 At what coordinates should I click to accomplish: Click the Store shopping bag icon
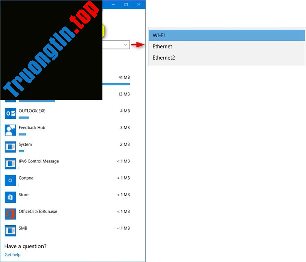pyautogui.click(x=10, y=198)
